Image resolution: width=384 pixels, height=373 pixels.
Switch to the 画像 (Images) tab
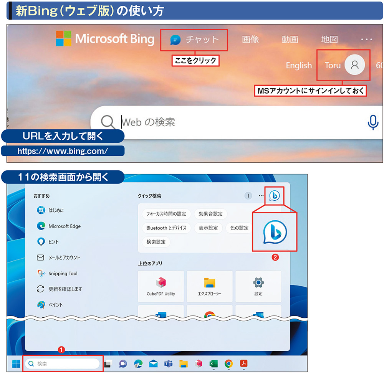250,39
